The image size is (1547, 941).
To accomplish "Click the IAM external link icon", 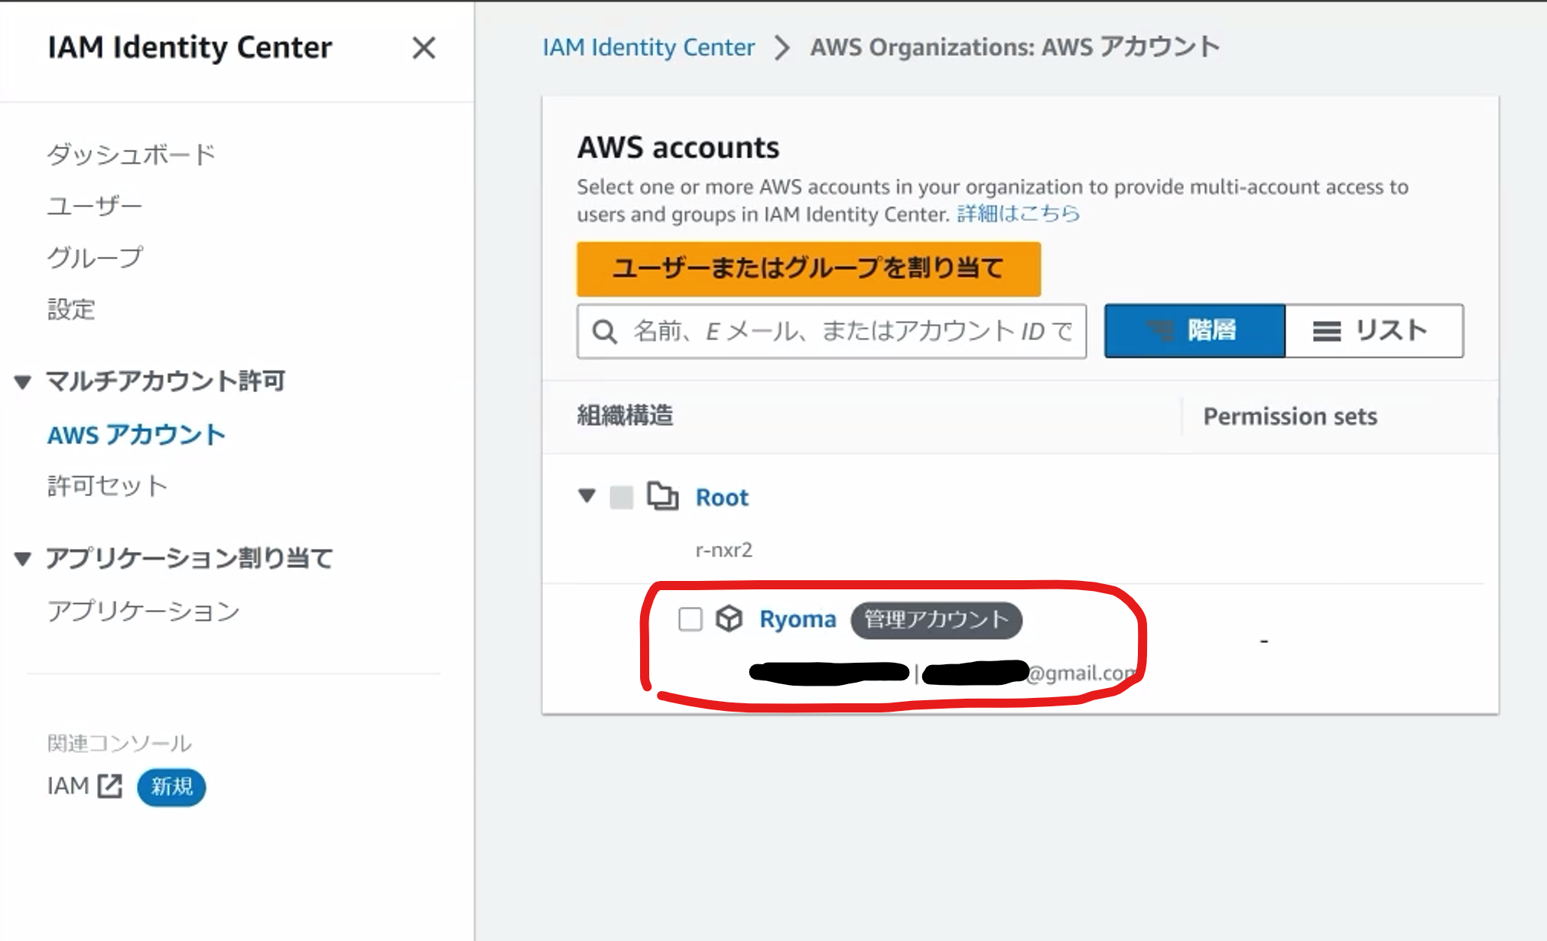I will click(110, 786).
